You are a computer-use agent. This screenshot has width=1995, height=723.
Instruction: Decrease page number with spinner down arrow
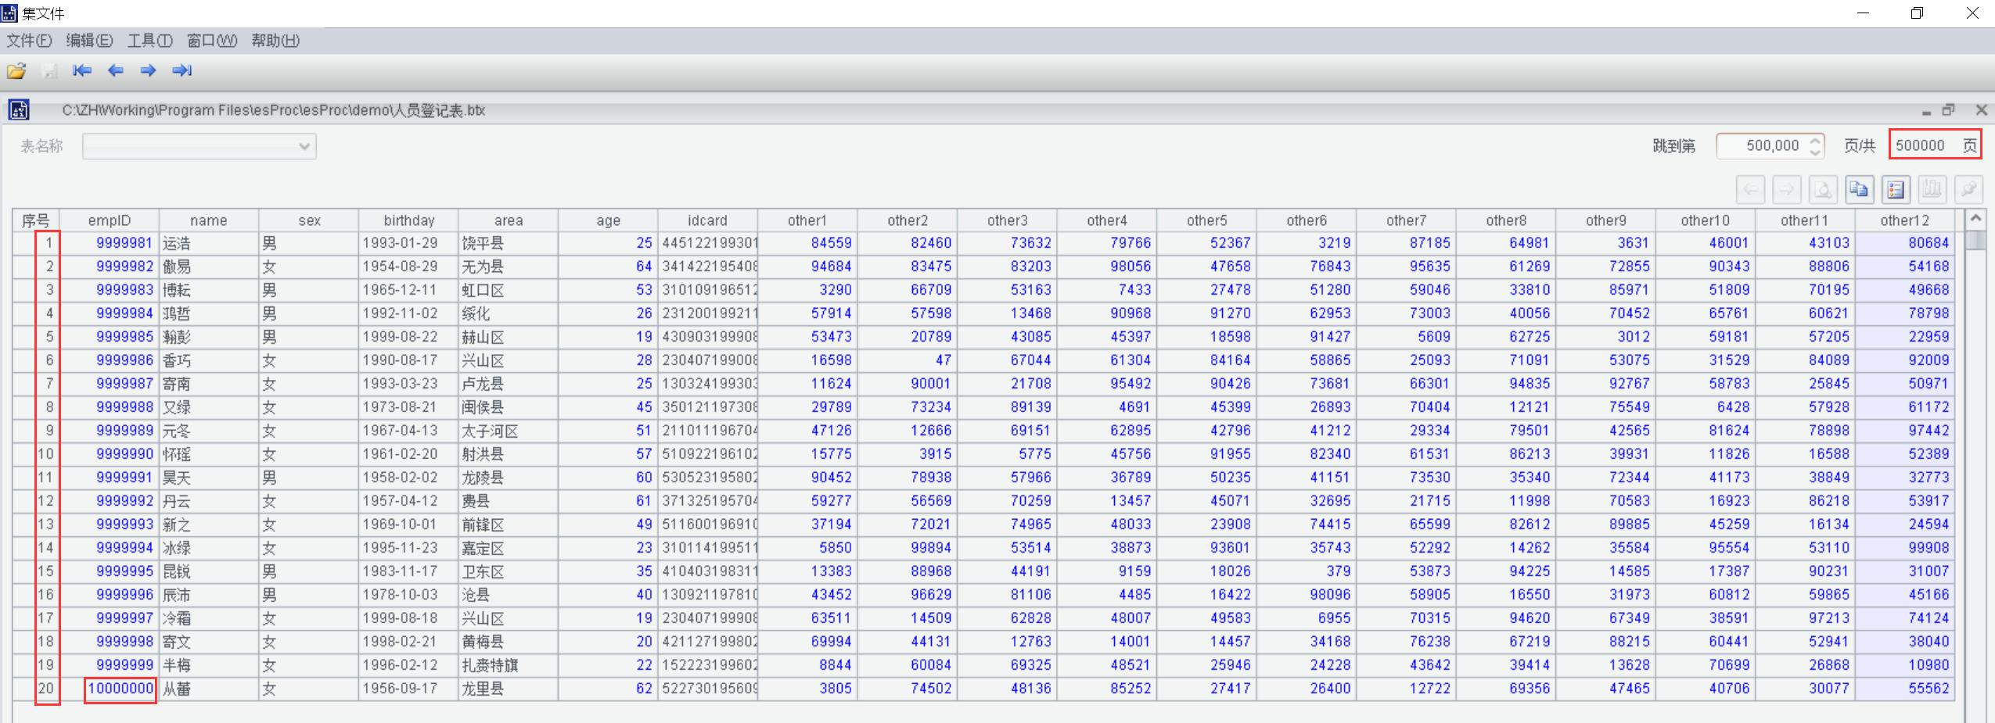pos(1815,152)
